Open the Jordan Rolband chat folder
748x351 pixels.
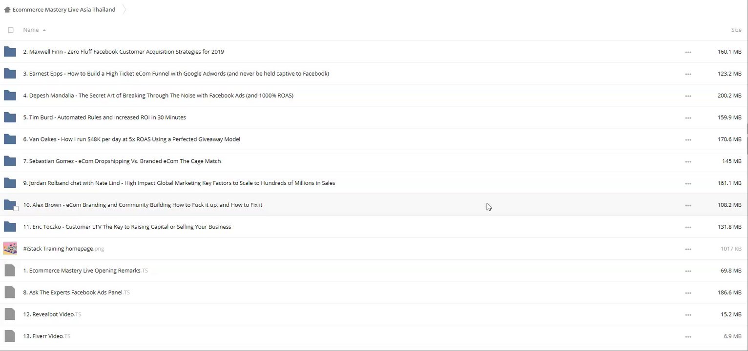point(179,183)
